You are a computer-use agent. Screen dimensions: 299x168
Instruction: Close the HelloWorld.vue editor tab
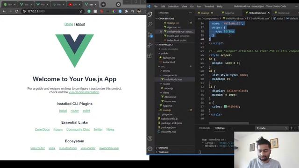(269, 13)
